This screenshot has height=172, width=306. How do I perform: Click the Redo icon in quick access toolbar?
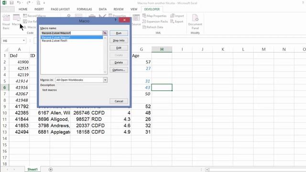[29, 3]
